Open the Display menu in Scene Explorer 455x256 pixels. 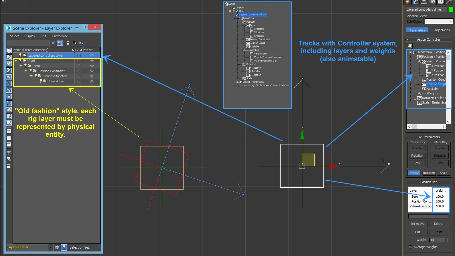(30, 36)
